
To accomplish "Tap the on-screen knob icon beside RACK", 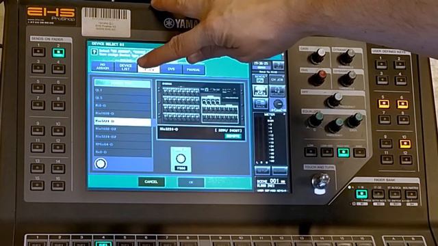I will [x=278, y=105].
